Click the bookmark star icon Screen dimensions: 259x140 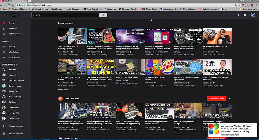(239, 5)
